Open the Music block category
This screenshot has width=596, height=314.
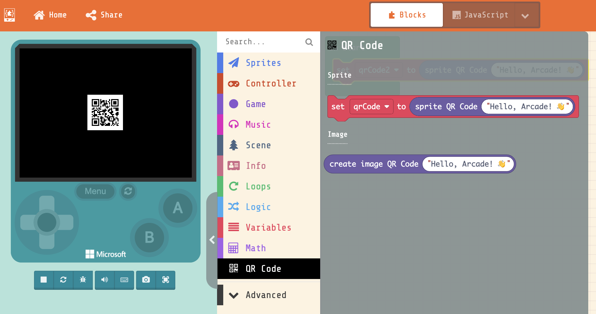(258, 125)
